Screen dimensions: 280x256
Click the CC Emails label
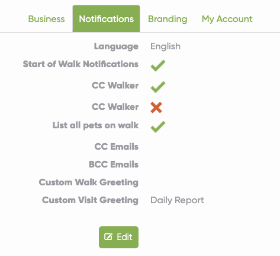(117, 147)
